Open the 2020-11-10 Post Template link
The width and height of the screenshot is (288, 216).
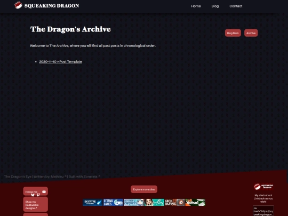coord(60,62)
